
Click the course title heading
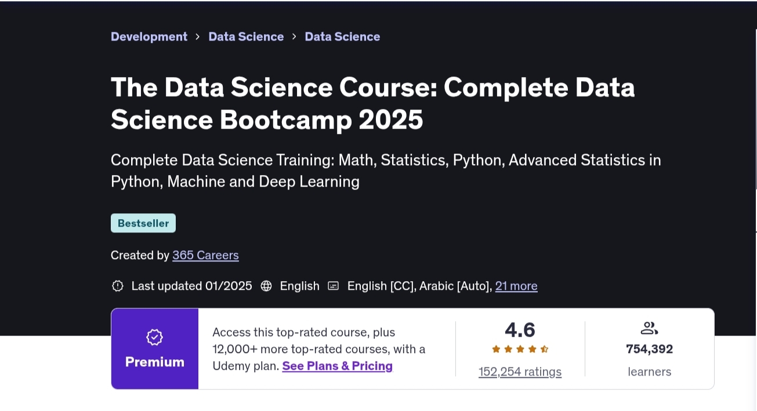pyautogui.click(x=372, y=103)
